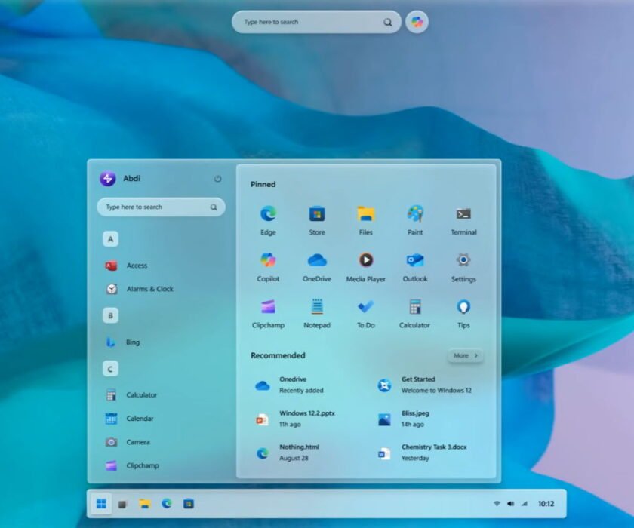Click the signal bars tray icon
This screenshot has height=528, width=634.
[525, 503]
